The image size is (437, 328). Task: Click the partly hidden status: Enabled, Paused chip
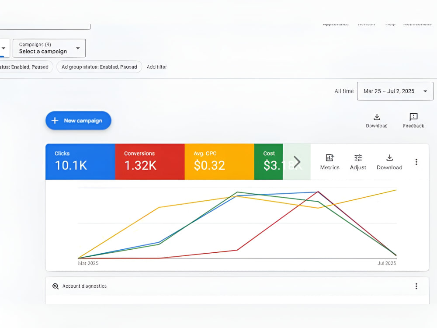coord(26,67)
